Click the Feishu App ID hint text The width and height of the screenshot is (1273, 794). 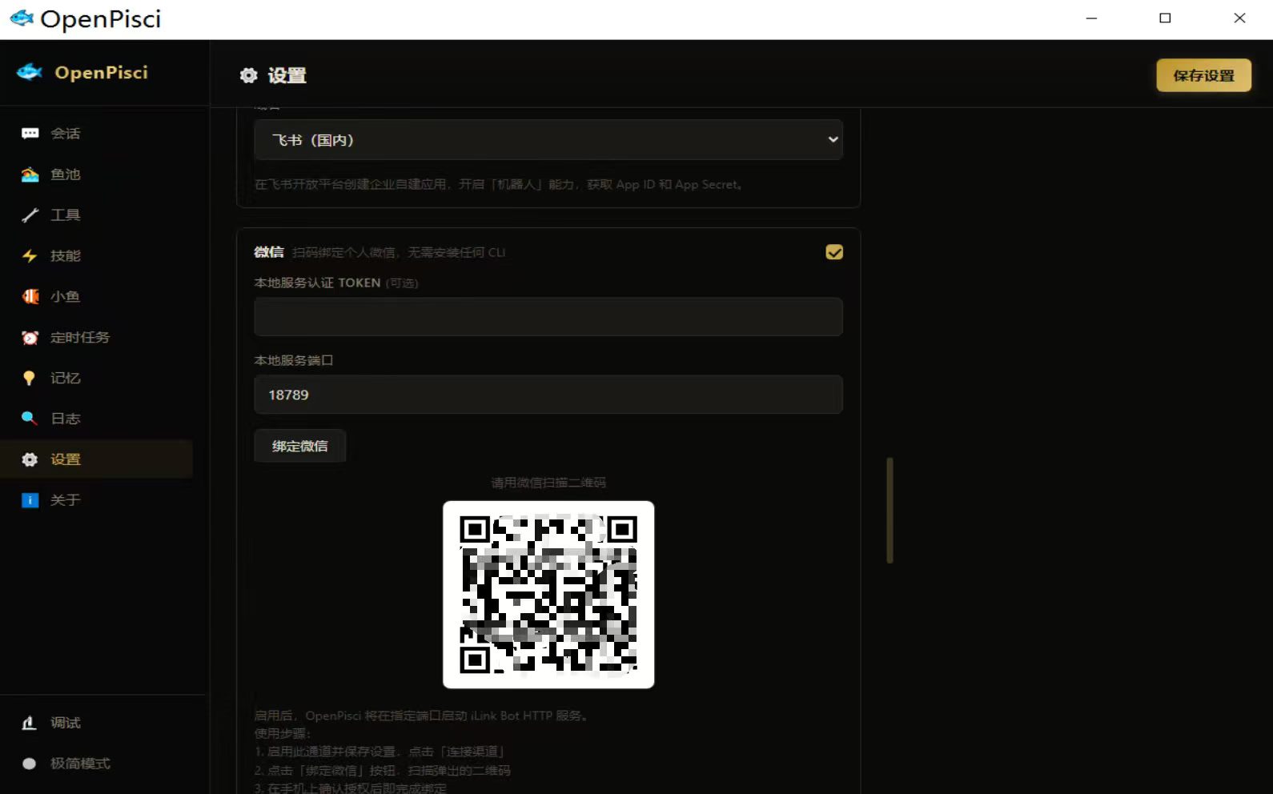click(x=500, y=184)
